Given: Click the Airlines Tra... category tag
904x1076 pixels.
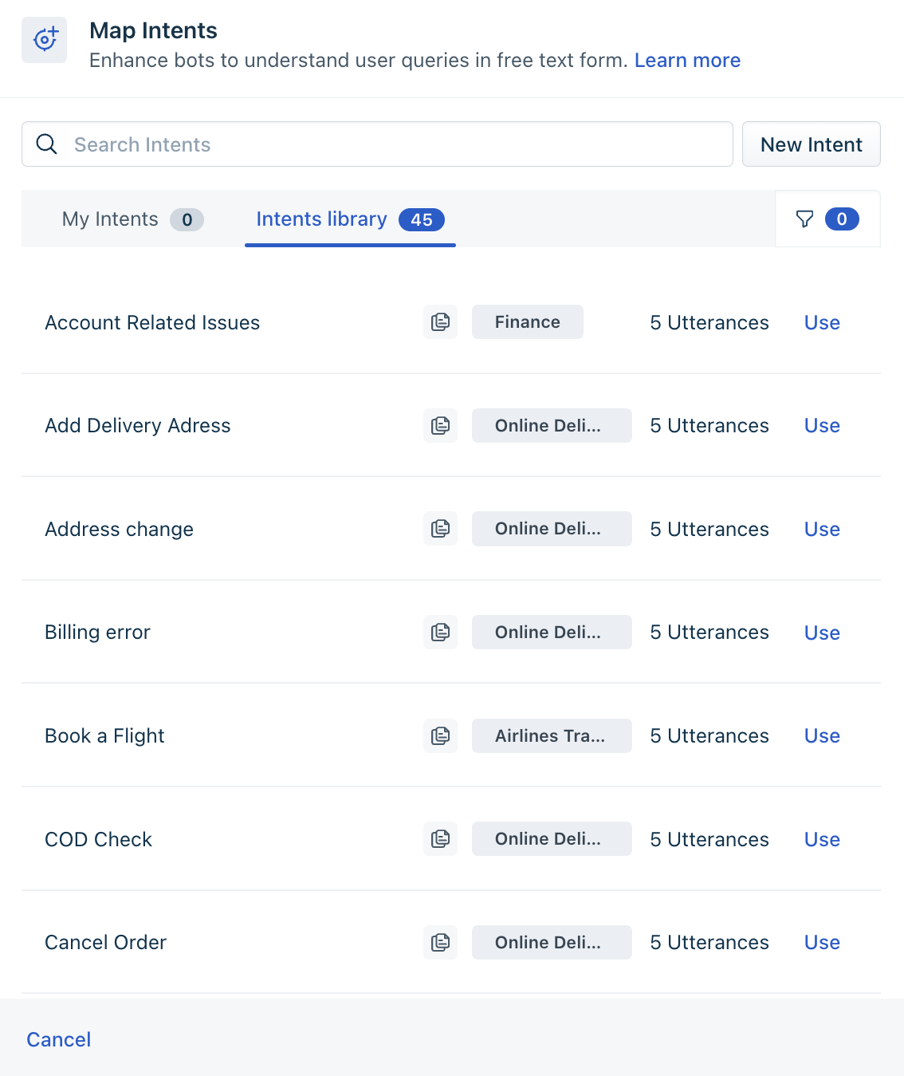Looking at the screenshot, I should tap(552, 735).
